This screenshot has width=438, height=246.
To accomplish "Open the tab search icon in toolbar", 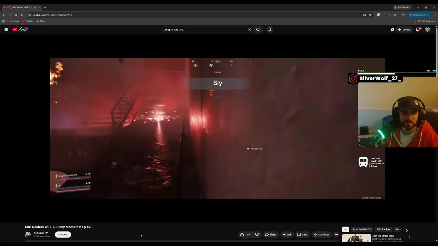I will coord(394,15).
